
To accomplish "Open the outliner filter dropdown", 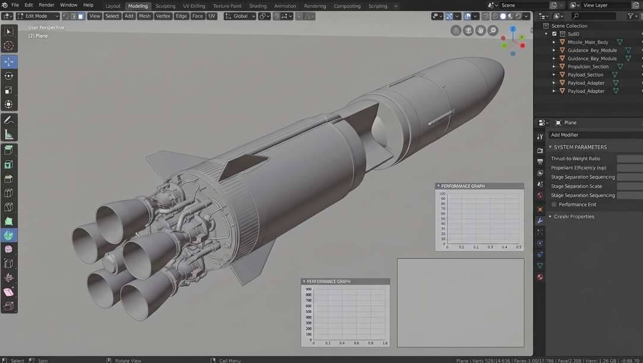I will click(x=632, y=16).
